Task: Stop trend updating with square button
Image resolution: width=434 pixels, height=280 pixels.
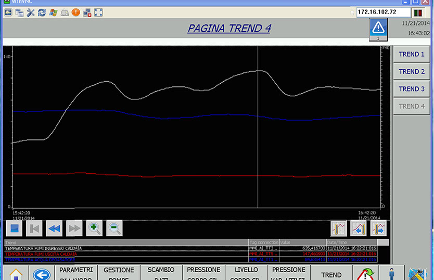Action: pyautogui.click(x=15, y=227)
